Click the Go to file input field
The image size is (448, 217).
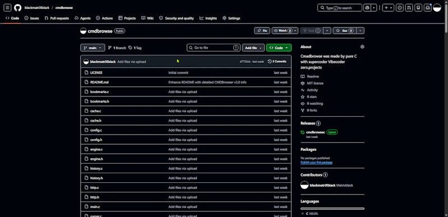pyautogui.click(x=213, y=48)
